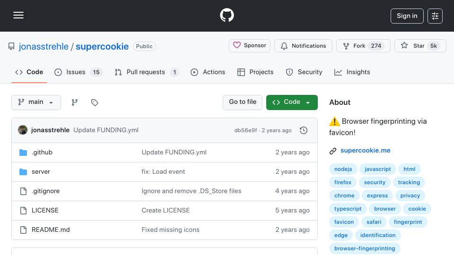Open the .github folder name
The image size is (454, 255).
tap(42, 153)
